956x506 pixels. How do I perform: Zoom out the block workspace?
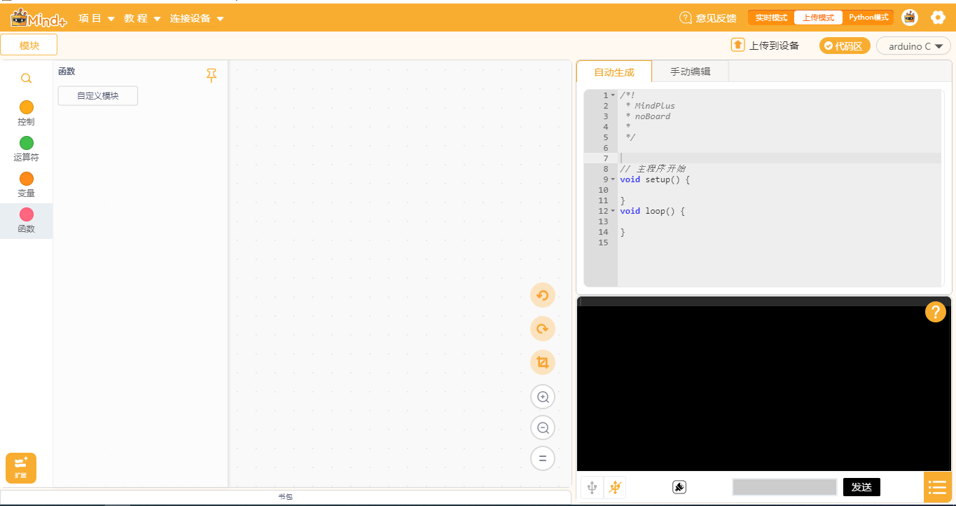(543, 428)
